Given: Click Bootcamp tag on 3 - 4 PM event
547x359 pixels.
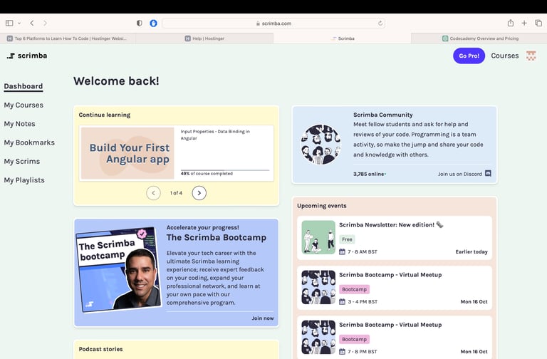Looking at the screenshot, I should [354, 289].
